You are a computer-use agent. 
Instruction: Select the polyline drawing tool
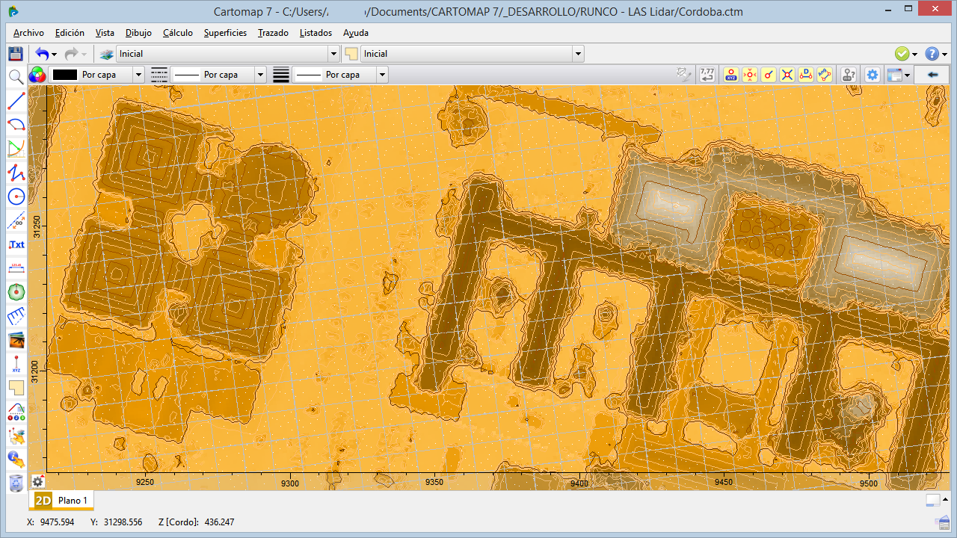point(16,173)
